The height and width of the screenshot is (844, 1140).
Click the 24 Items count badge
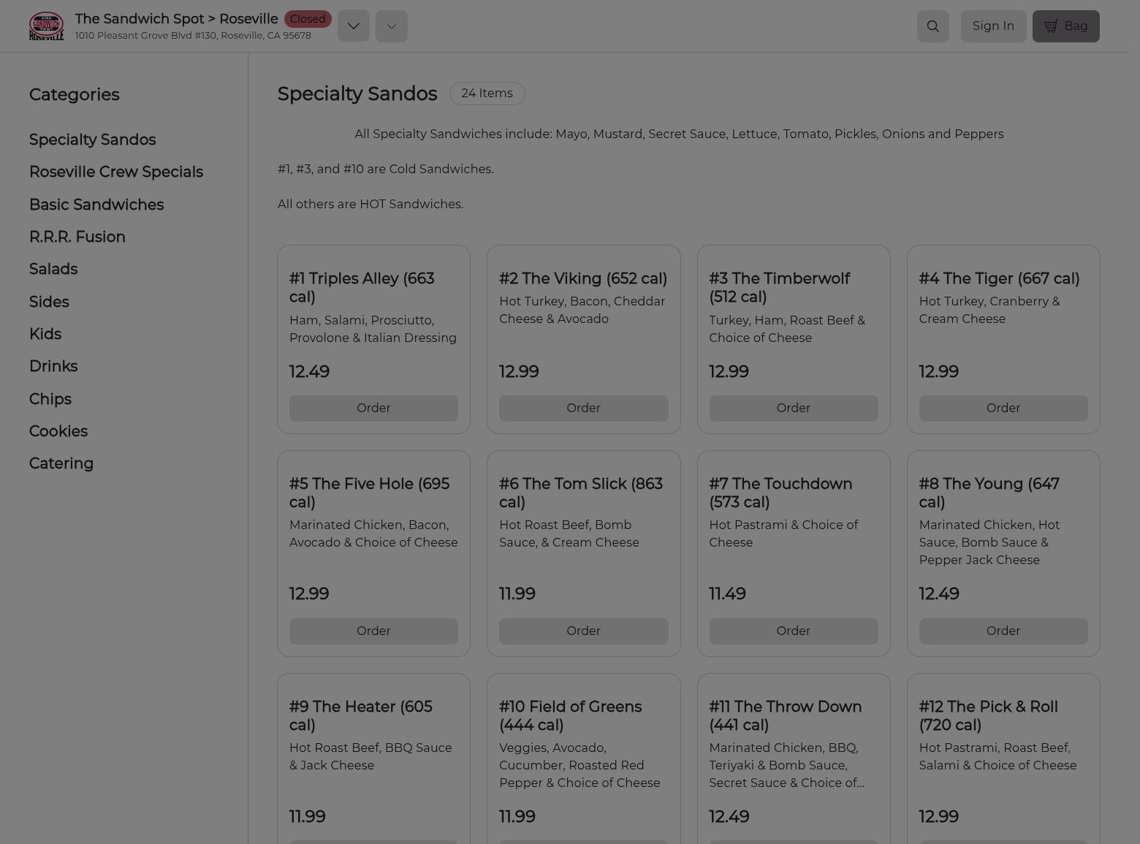coord(487,94)
